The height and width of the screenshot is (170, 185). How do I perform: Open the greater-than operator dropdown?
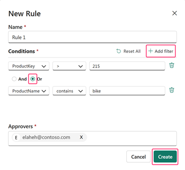point(69,66)
